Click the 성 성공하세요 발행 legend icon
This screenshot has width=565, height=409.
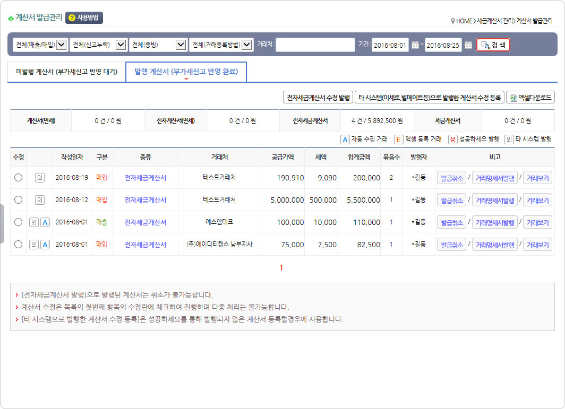452,140
